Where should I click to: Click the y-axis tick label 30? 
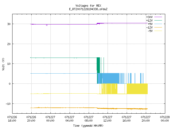click(9, 24)
